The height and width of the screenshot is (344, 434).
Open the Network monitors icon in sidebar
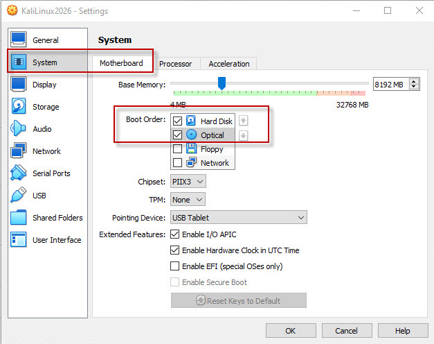point(19,150)
